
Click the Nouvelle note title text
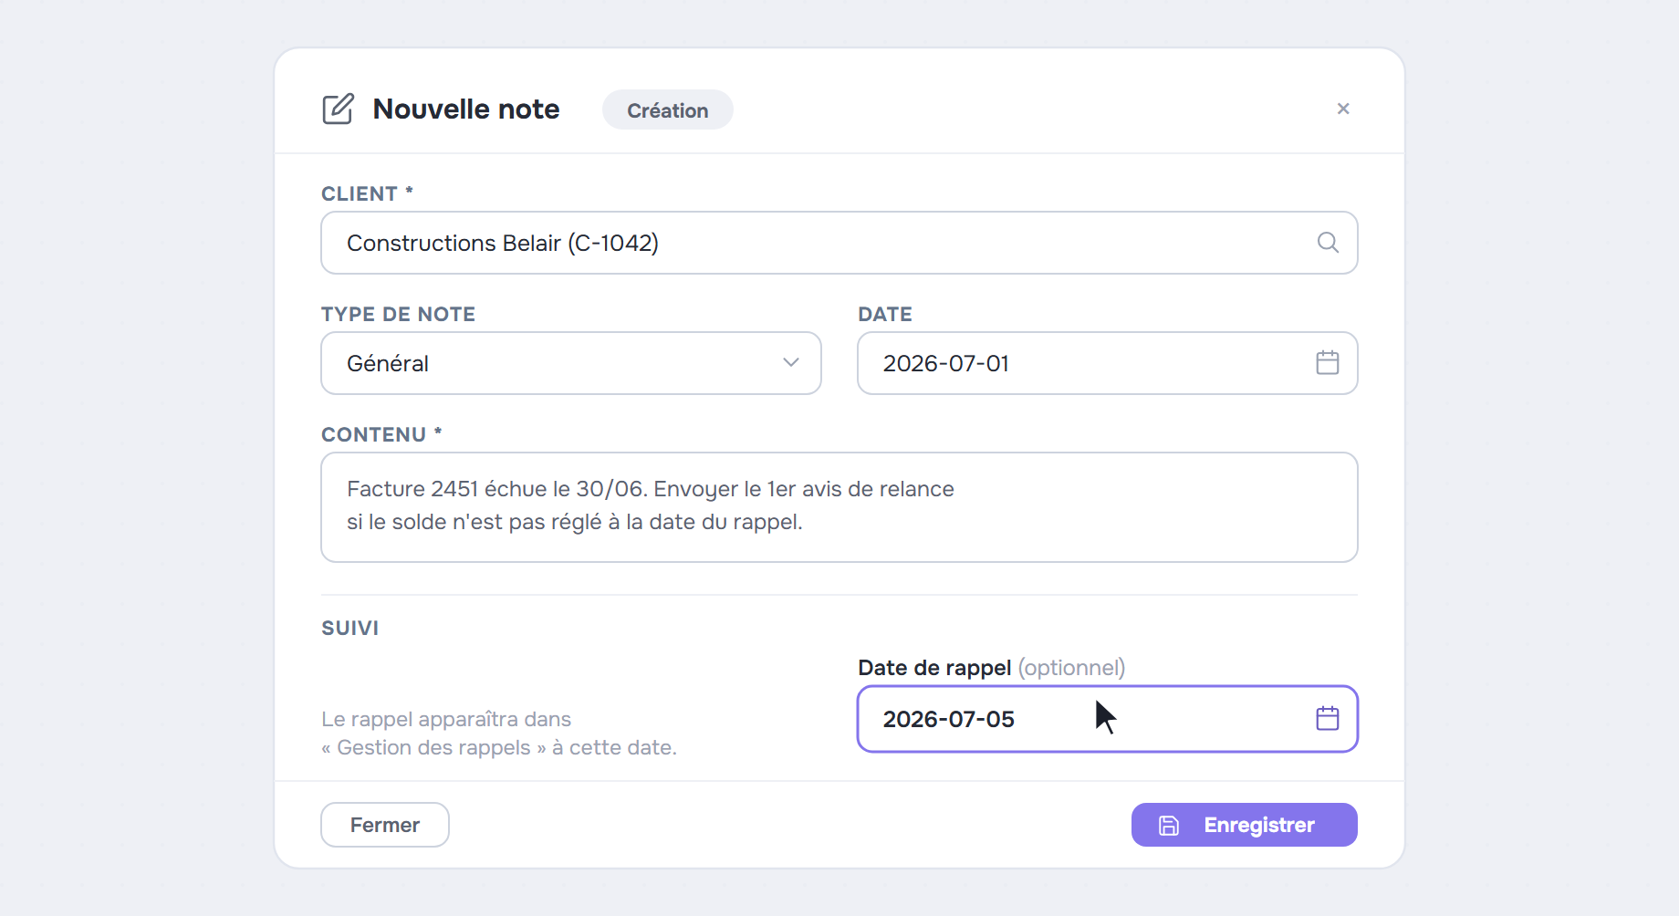click(466, 109)
